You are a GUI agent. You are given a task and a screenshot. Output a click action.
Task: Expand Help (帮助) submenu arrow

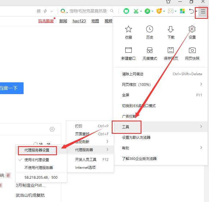point(201,148)
